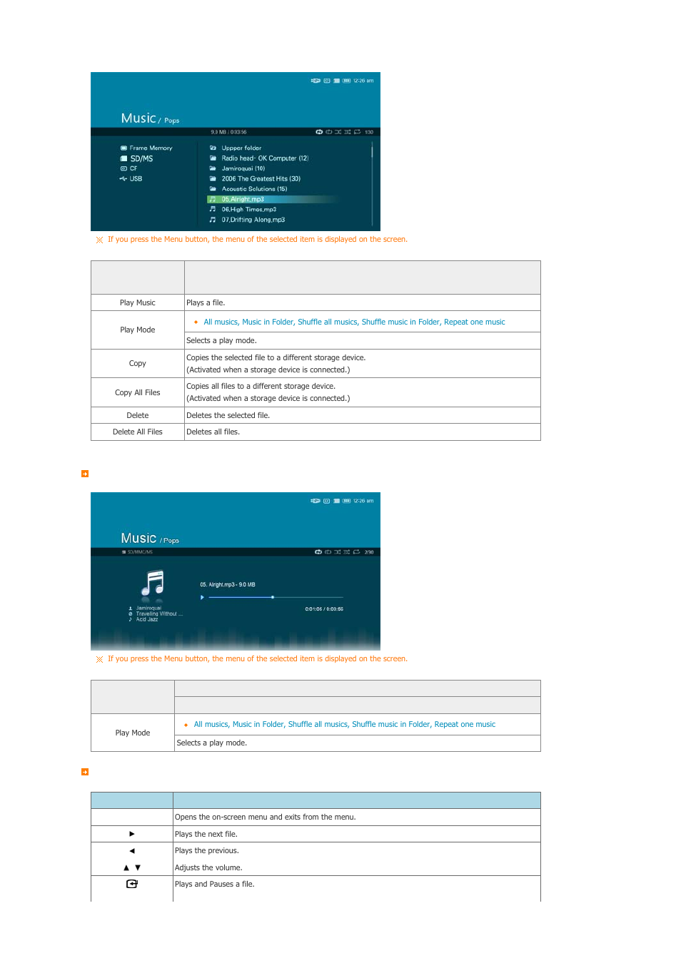Click the Enter key symbol in buttons table
Viewport: 681px width, 963px height.
click(132, 884)
